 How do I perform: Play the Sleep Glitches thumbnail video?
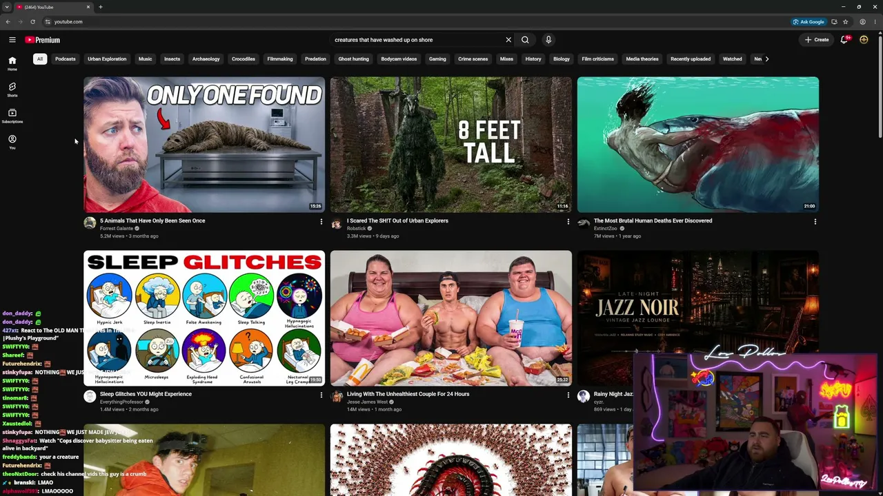(204, 318)
